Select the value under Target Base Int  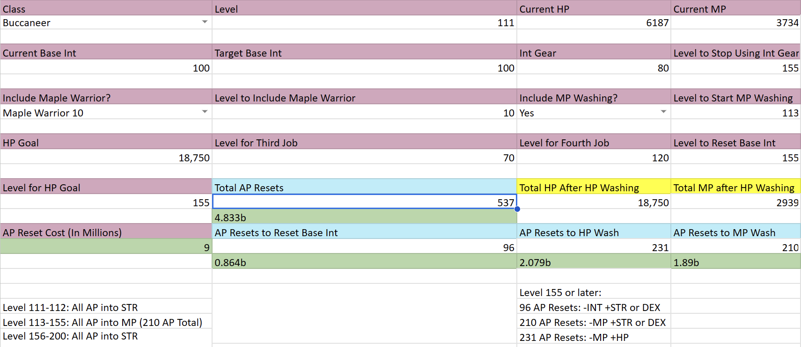[x=364, y=68]
